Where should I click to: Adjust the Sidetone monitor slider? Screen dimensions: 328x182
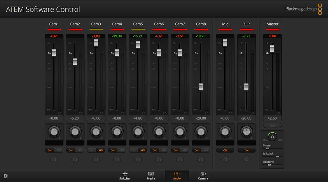pyautogui.click(x=269, y=165)
